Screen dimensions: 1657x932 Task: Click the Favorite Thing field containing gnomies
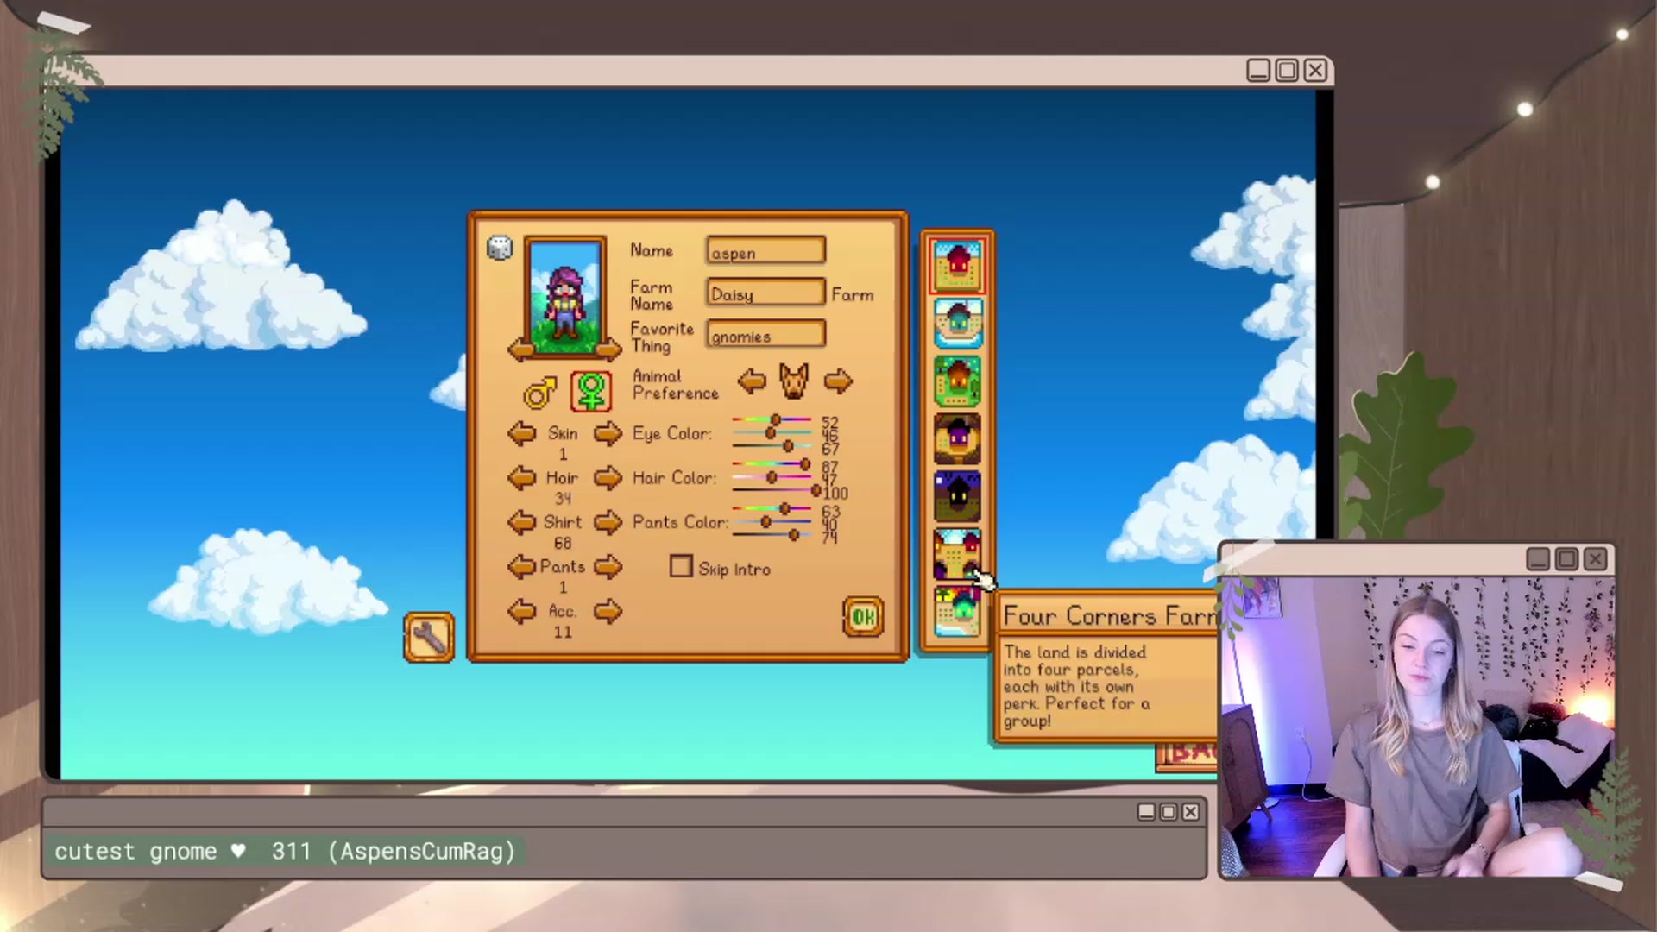[x=765, y=335]
